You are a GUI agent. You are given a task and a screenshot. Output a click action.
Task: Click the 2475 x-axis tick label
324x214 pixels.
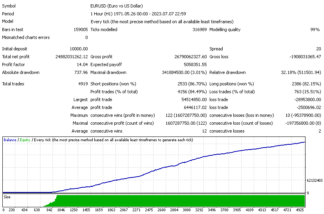149,210
